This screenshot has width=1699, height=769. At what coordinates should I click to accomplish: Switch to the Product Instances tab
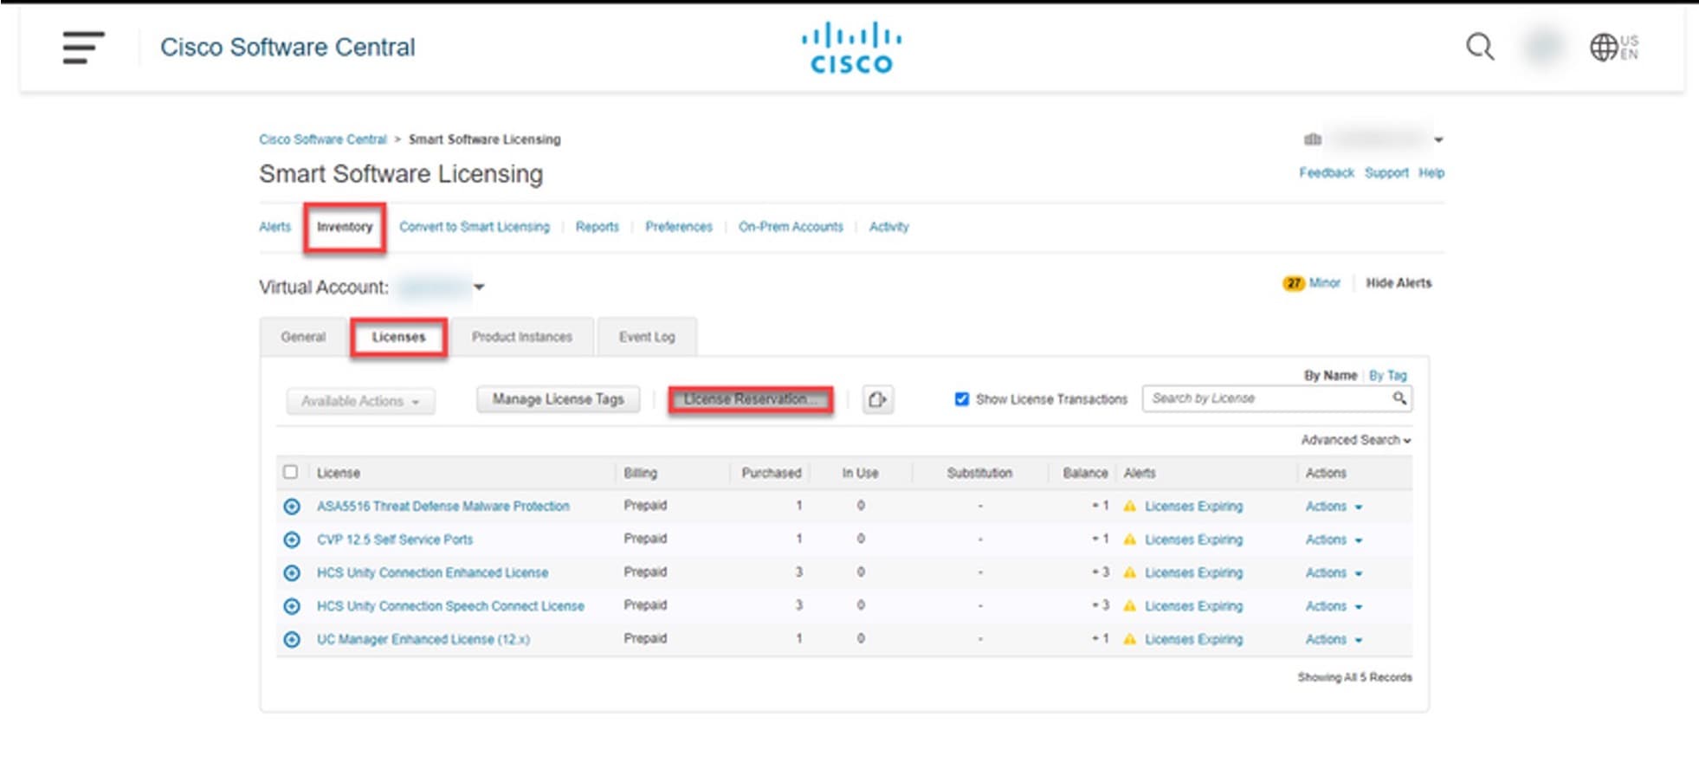[521, 337]
